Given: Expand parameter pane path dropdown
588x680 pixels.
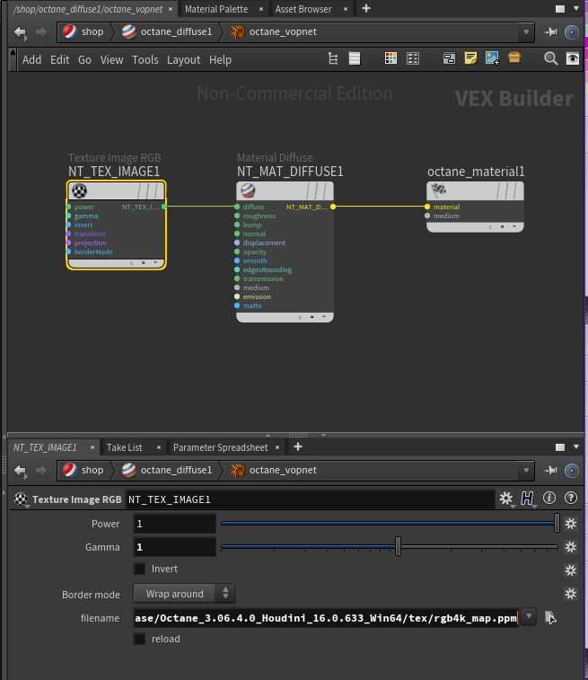Looking at the screenshot, I should (x=526, y=470).
